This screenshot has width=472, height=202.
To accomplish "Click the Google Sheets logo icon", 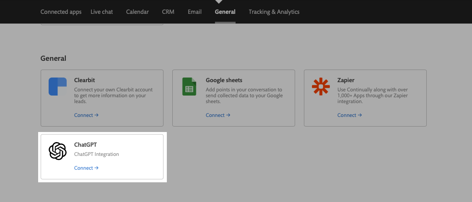I will click(x=189, y=86).
